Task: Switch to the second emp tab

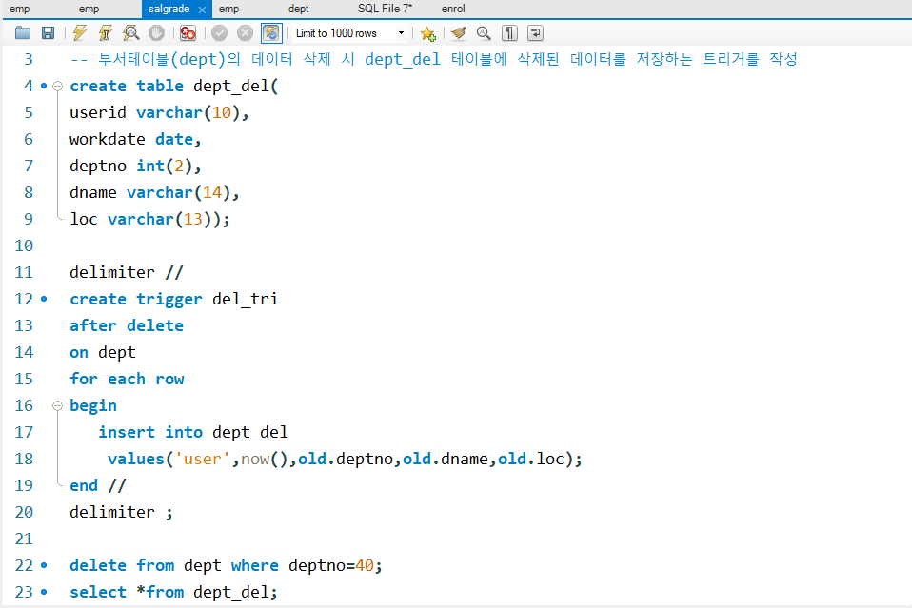Action: coord(89,9)
